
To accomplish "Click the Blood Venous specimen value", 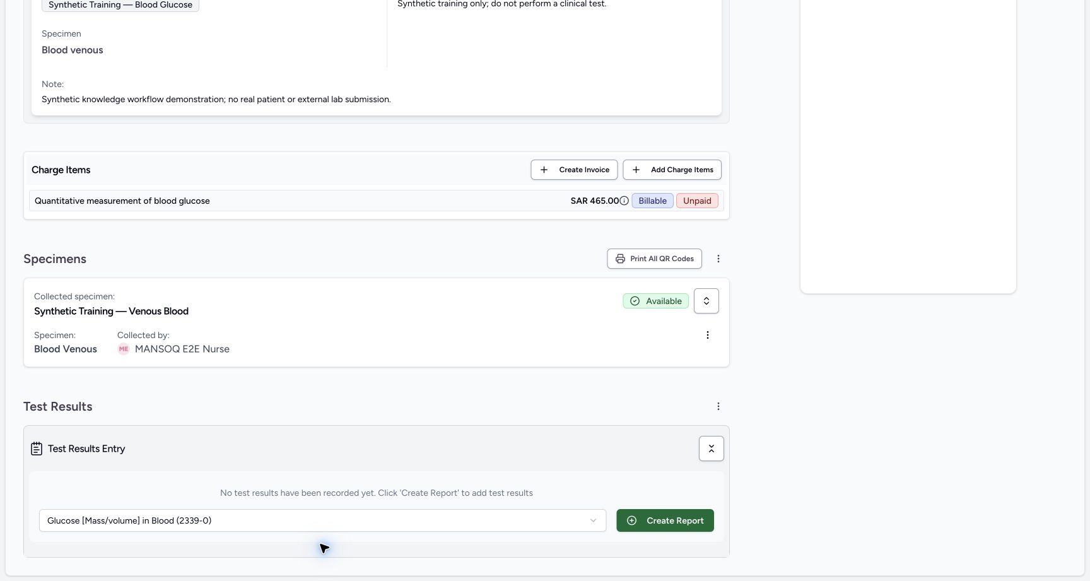I will [x=66, y=349].
